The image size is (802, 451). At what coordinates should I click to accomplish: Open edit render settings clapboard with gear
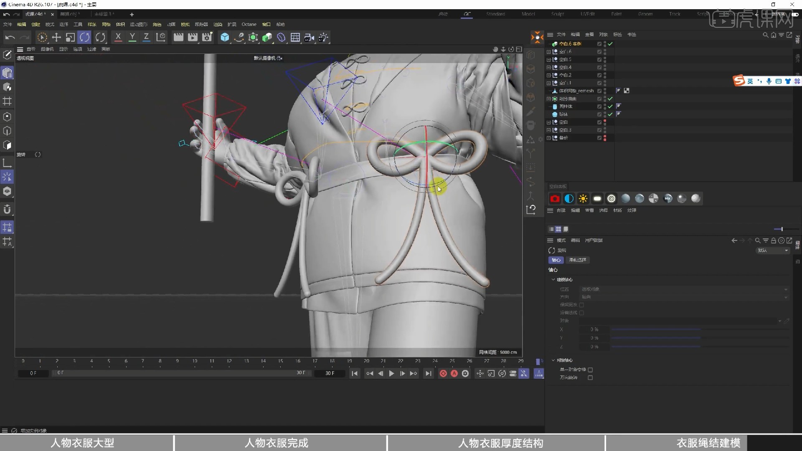[x=207, y=38]
